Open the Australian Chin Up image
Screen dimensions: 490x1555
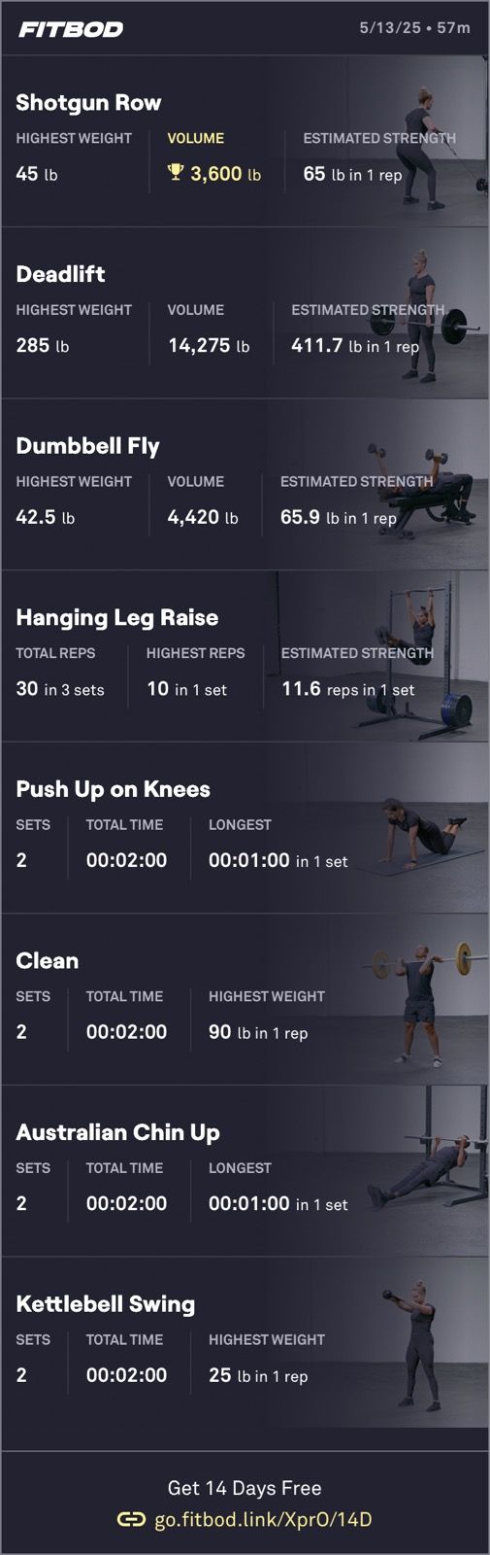pos(427,1171)
